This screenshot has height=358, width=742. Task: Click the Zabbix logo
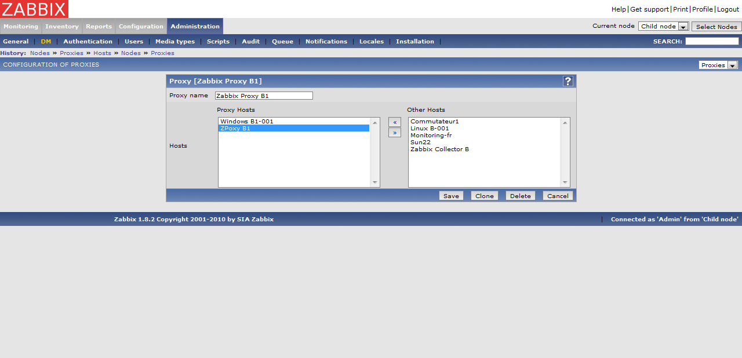click(x=34, y=9)
